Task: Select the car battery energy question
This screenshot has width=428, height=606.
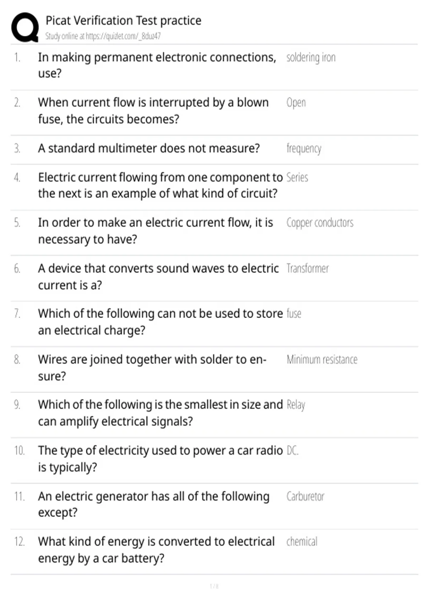Action: point(156,550)
